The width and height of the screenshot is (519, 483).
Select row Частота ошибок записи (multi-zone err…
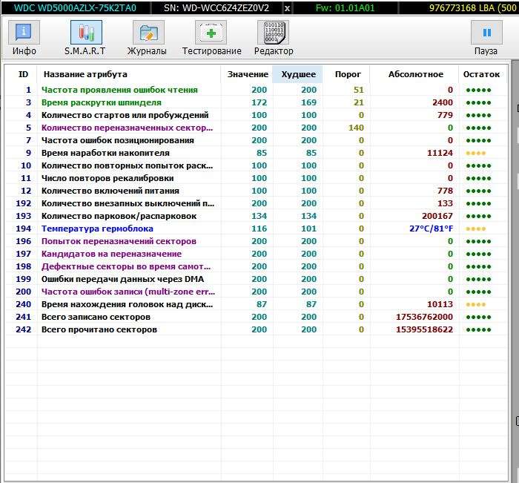(256, 292)
